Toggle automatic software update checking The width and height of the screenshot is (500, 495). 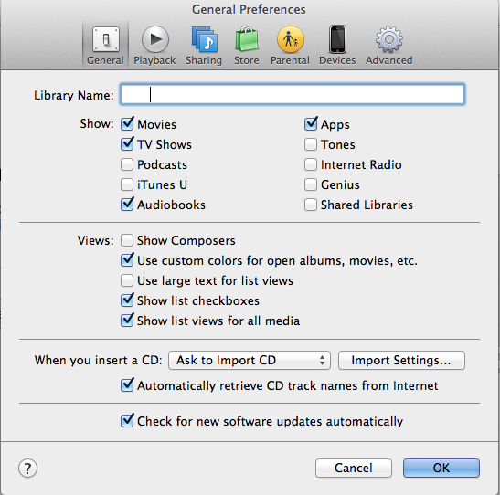click(127, 421)
